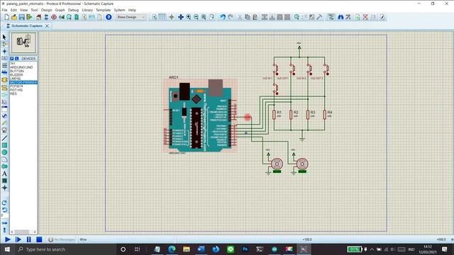Click the devices list horizontal scrollbar
The width and height of the screenshot is (454, 255).
click(23, 232)
